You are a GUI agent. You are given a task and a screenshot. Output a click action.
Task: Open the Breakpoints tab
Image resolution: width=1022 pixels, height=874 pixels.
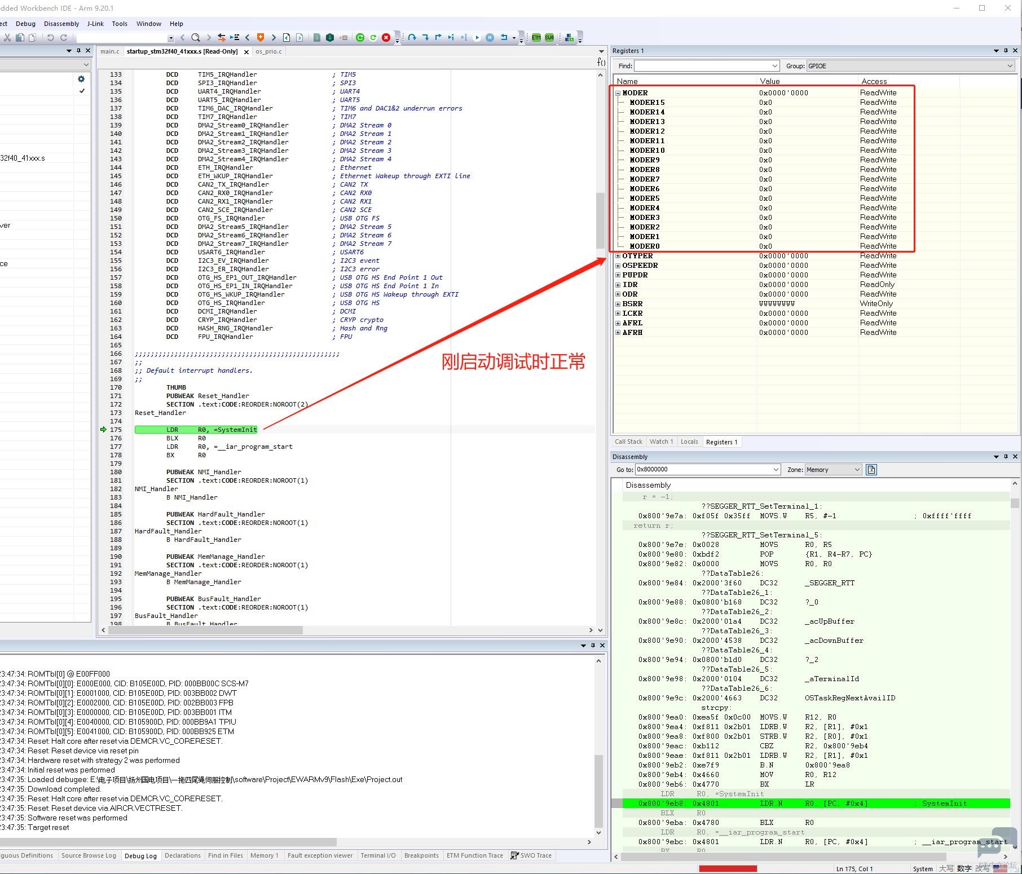click(421, 855)
